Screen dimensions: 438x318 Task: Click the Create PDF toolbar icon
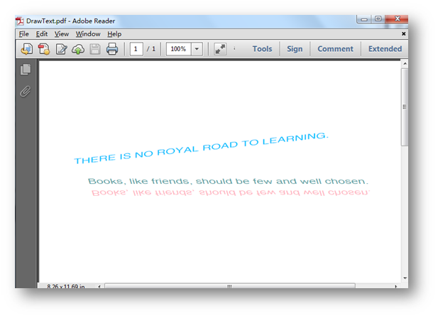point(44,49)
